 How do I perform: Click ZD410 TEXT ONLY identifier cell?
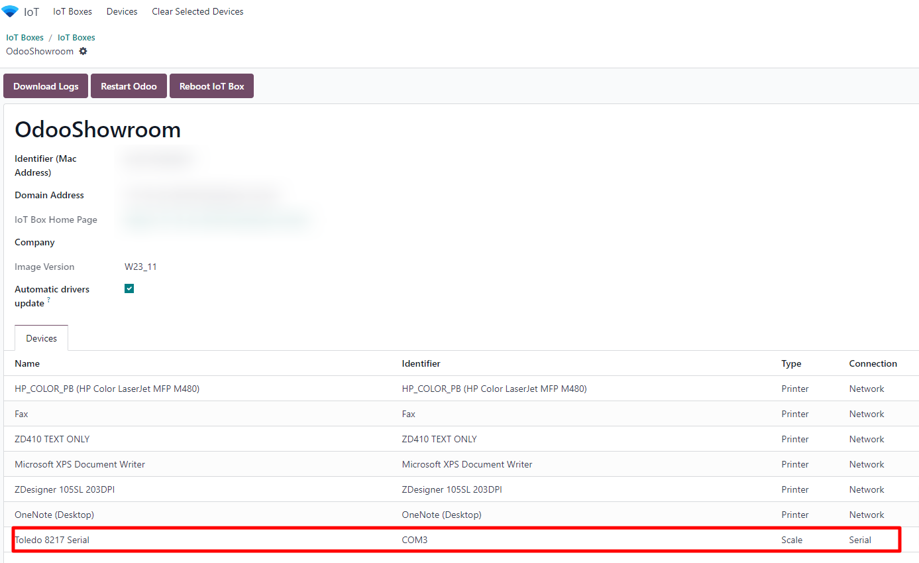point(439,439)
